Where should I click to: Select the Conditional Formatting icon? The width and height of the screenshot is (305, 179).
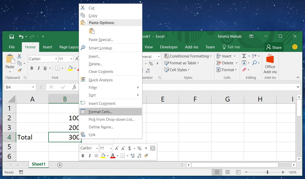tap(166, 56)
